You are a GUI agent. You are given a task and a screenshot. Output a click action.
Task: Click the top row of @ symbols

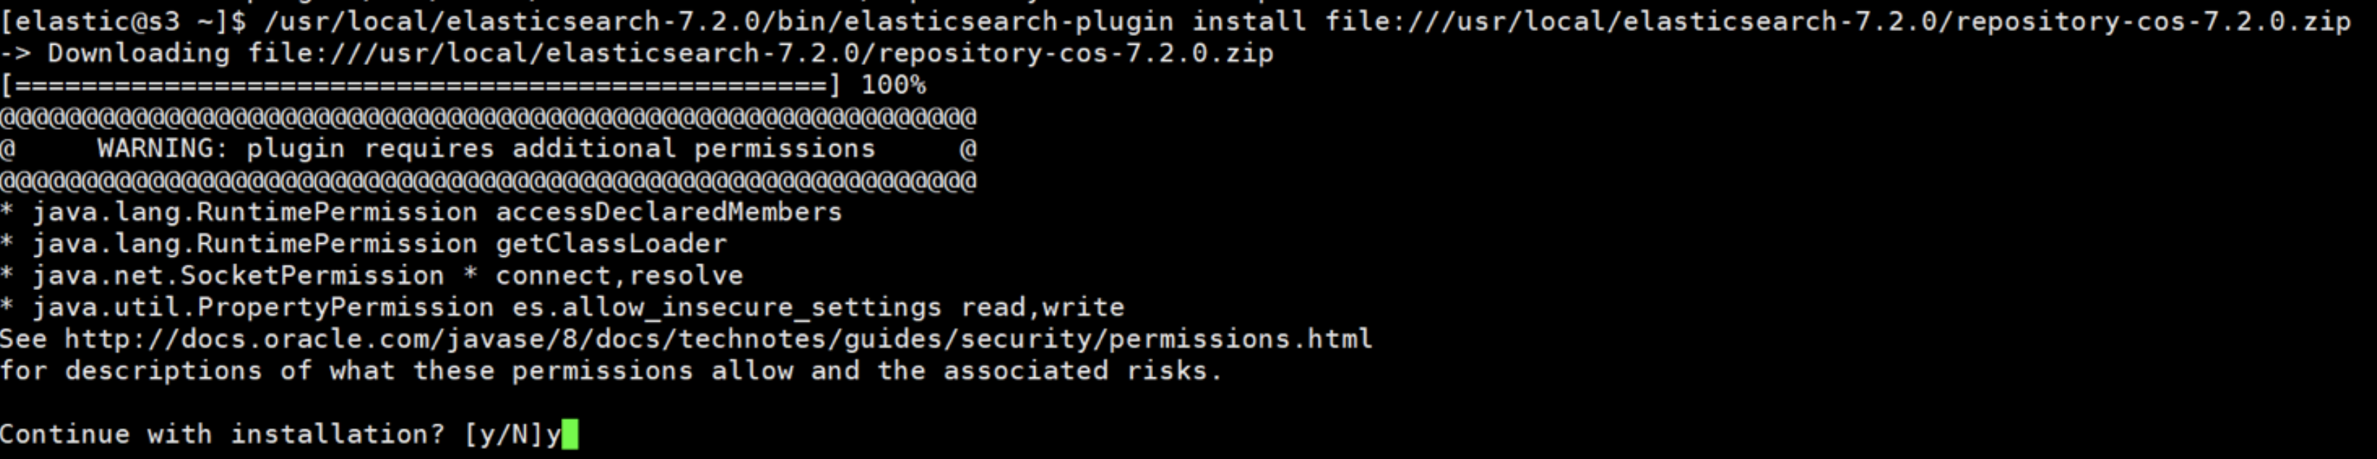pos(487,117)
